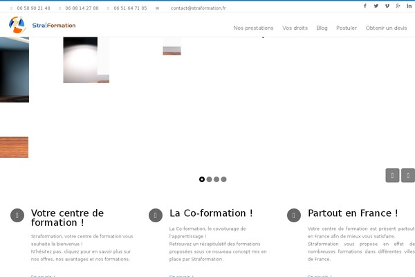The width and height of the screenshot is (415, 277).
Task: Click La Co-formation ! heading
Action: [x=211, y=213]
